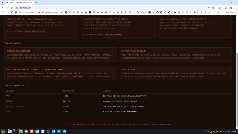This screenshot has height=134, width=238.
Task: Open the GitLab Contribut... bookmark
Action: tap(27, 12)
